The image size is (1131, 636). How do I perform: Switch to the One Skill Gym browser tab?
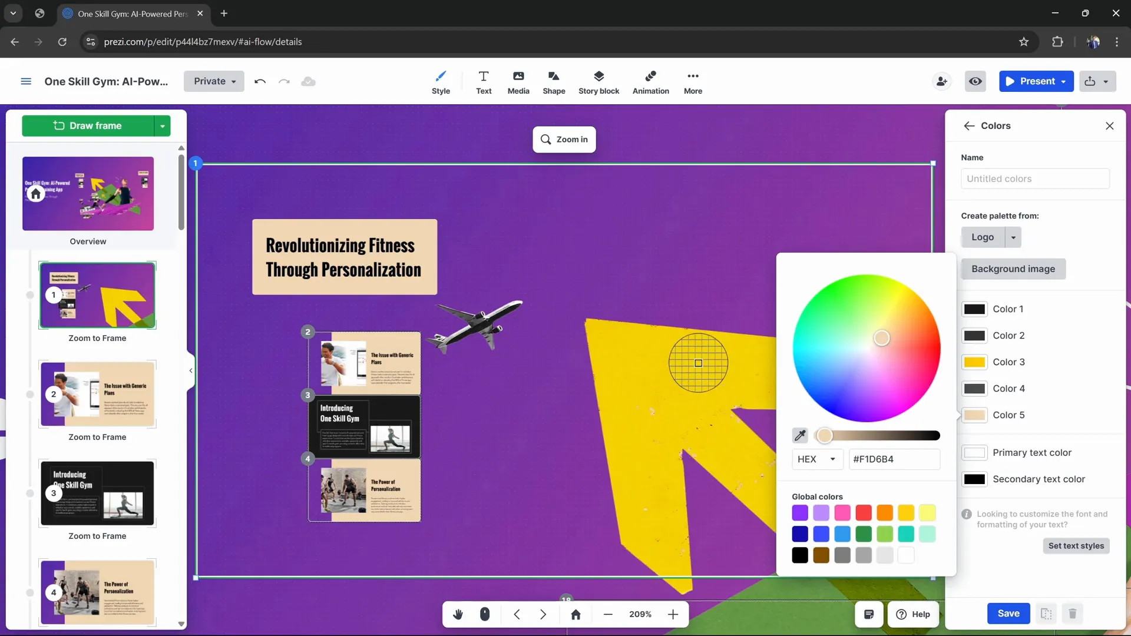click(x=130, y=14)
